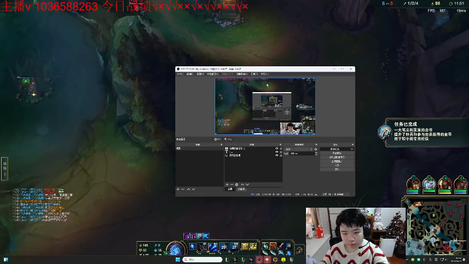Remove the selected scene with minus icon

click(183, 189)
